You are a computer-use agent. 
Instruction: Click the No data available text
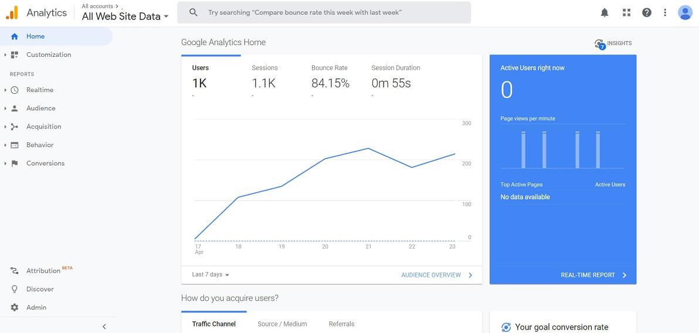525,197
